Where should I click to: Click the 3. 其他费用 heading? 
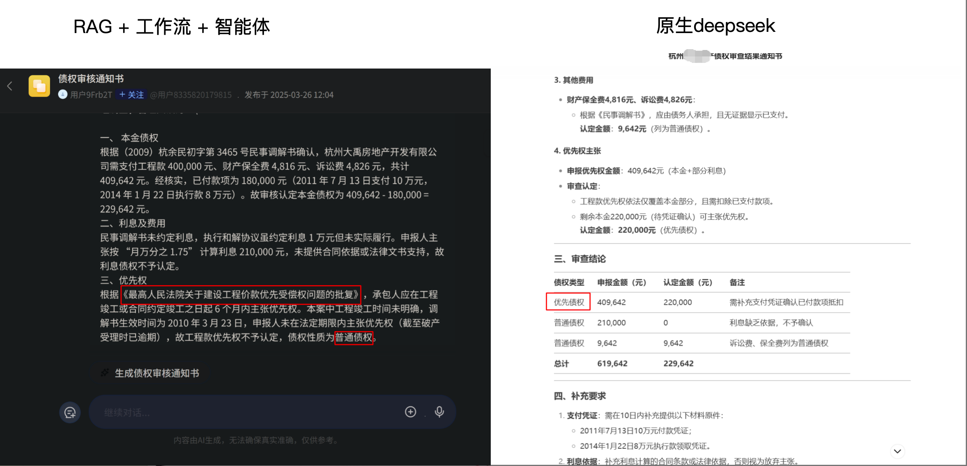coord(574,80)
